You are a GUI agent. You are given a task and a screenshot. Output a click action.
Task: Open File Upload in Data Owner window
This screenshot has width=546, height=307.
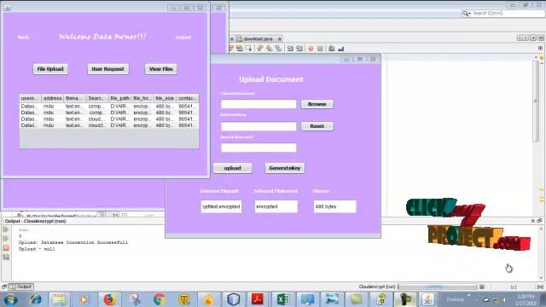click(x=50, y=69)
